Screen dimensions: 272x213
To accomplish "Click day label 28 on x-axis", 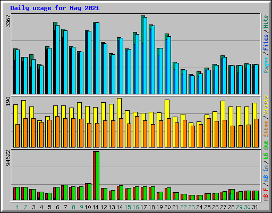I will pyautogui.click(x=231, y=207).
